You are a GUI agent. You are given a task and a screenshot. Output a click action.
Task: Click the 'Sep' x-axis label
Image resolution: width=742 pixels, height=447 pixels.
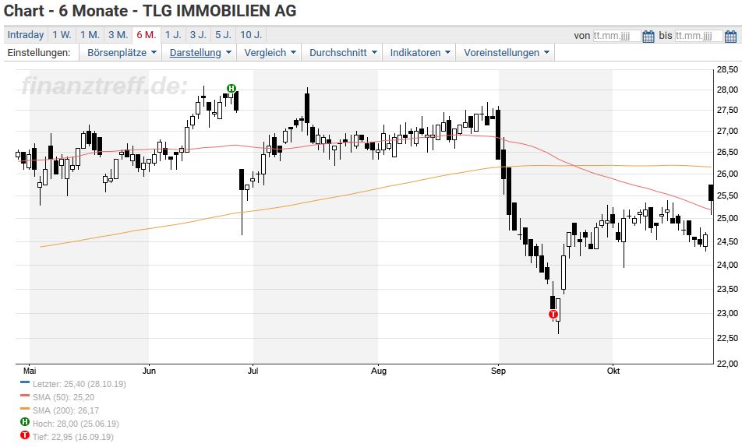[498, 371]
